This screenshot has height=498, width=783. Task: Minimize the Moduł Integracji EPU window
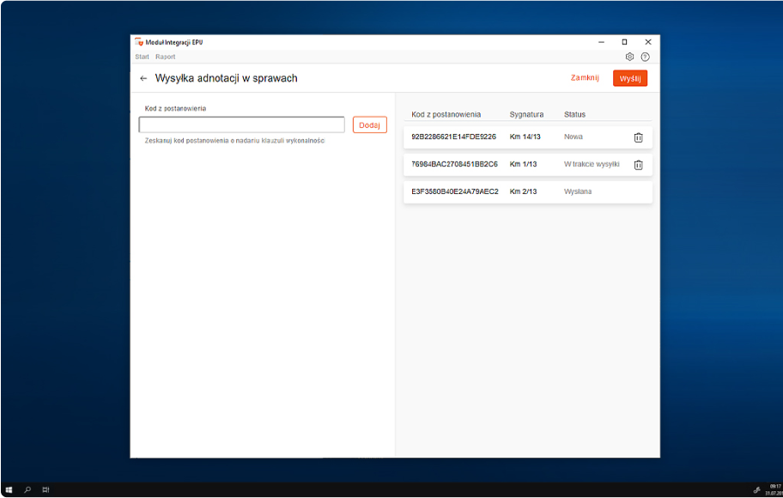[601, 42]
